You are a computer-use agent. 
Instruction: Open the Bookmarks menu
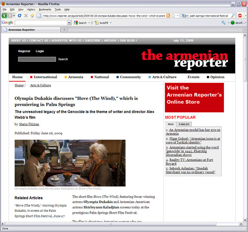coord(45,9)
